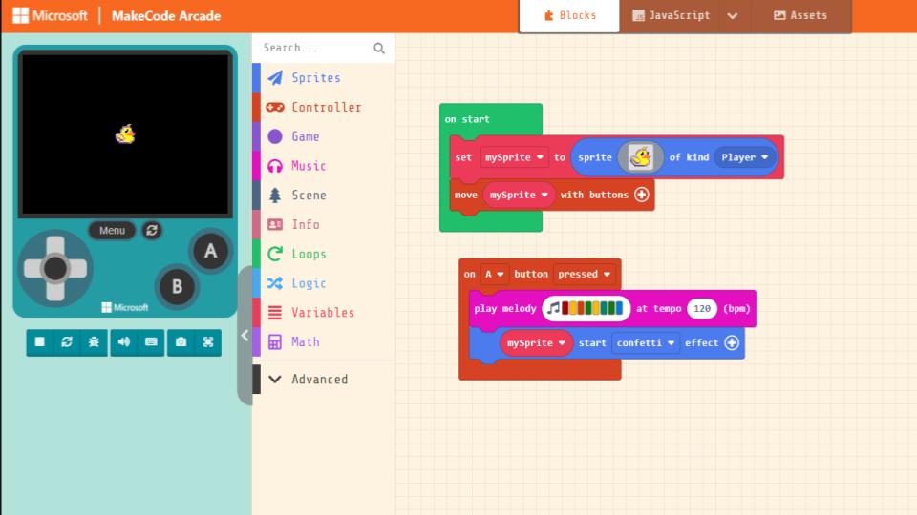
Task: Stop the simulator with the square button
Action: click(40, 342)
